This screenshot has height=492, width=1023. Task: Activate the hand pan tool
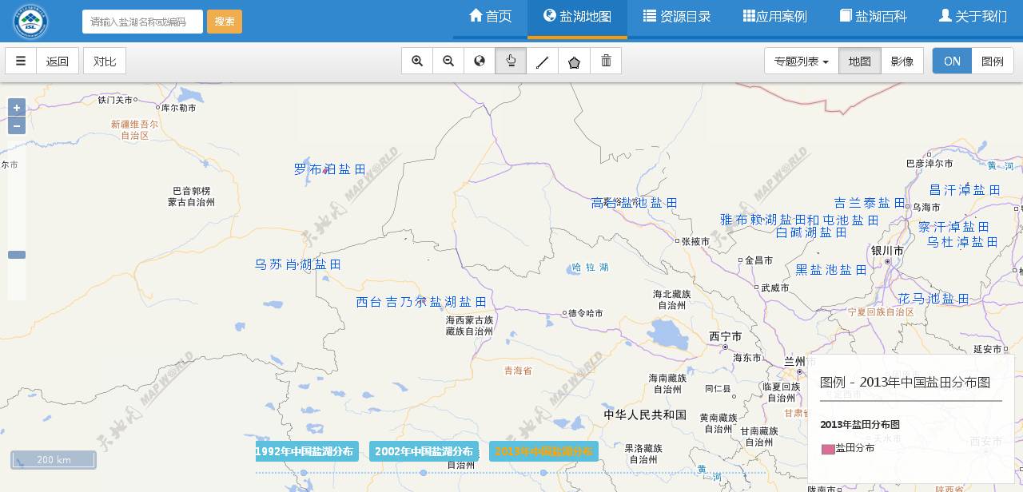click(x=511, y=61)
